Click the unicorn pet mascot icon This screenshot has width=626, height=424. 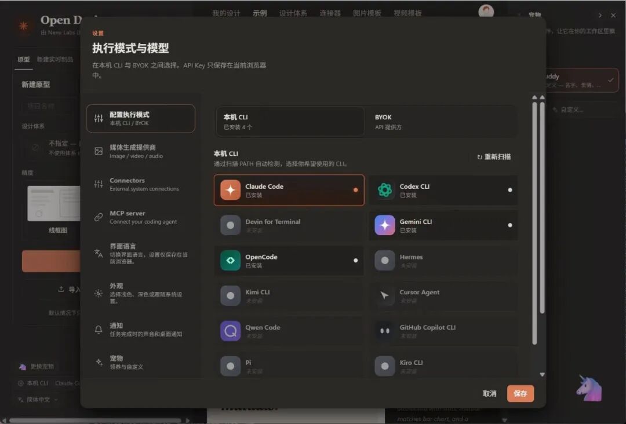coord(589,388)
